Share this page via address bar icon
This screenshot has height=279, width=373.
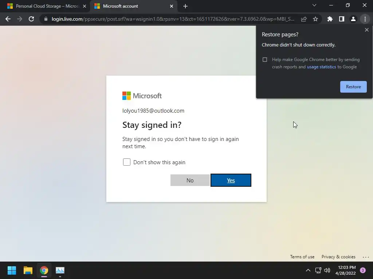[304, 19]
